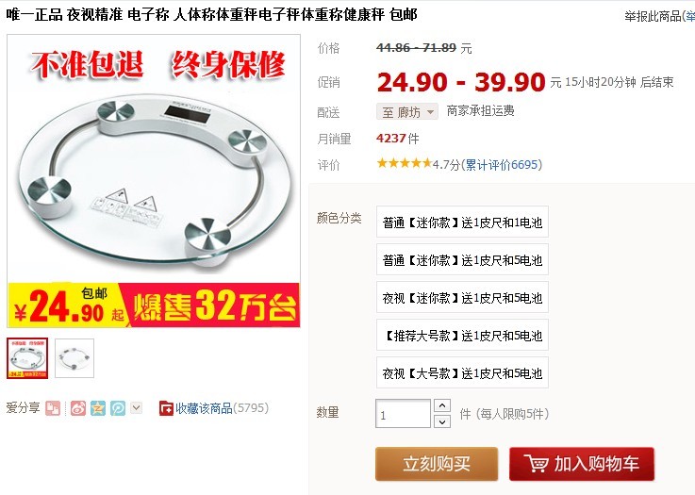Share the product to Sina Weibo
Screen dimensions: 695x495
(x=78, y=408)
